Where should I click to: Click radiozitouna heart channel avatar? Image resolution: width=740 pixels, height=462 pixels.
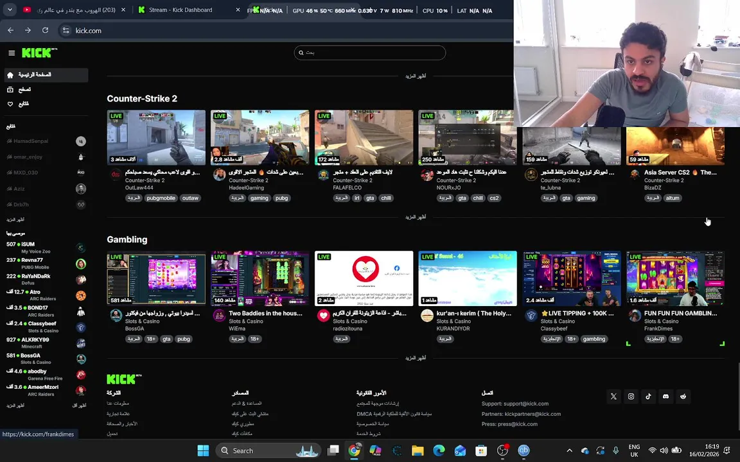point(323,316)
